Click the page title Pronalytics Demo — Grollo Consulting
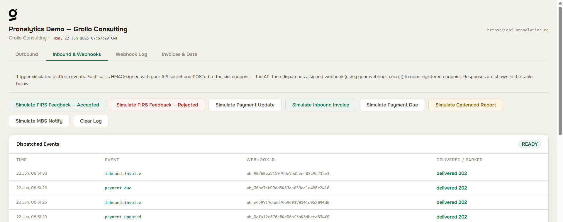 tap(68, 29)
